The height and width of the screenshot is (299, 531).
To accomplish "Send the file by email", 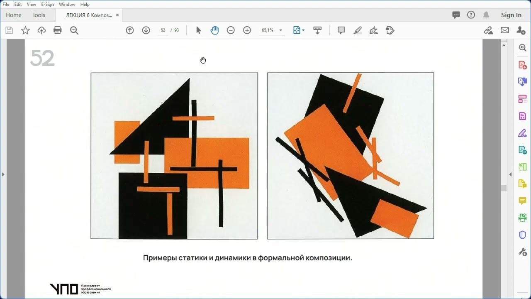I will tap(504, 30).
